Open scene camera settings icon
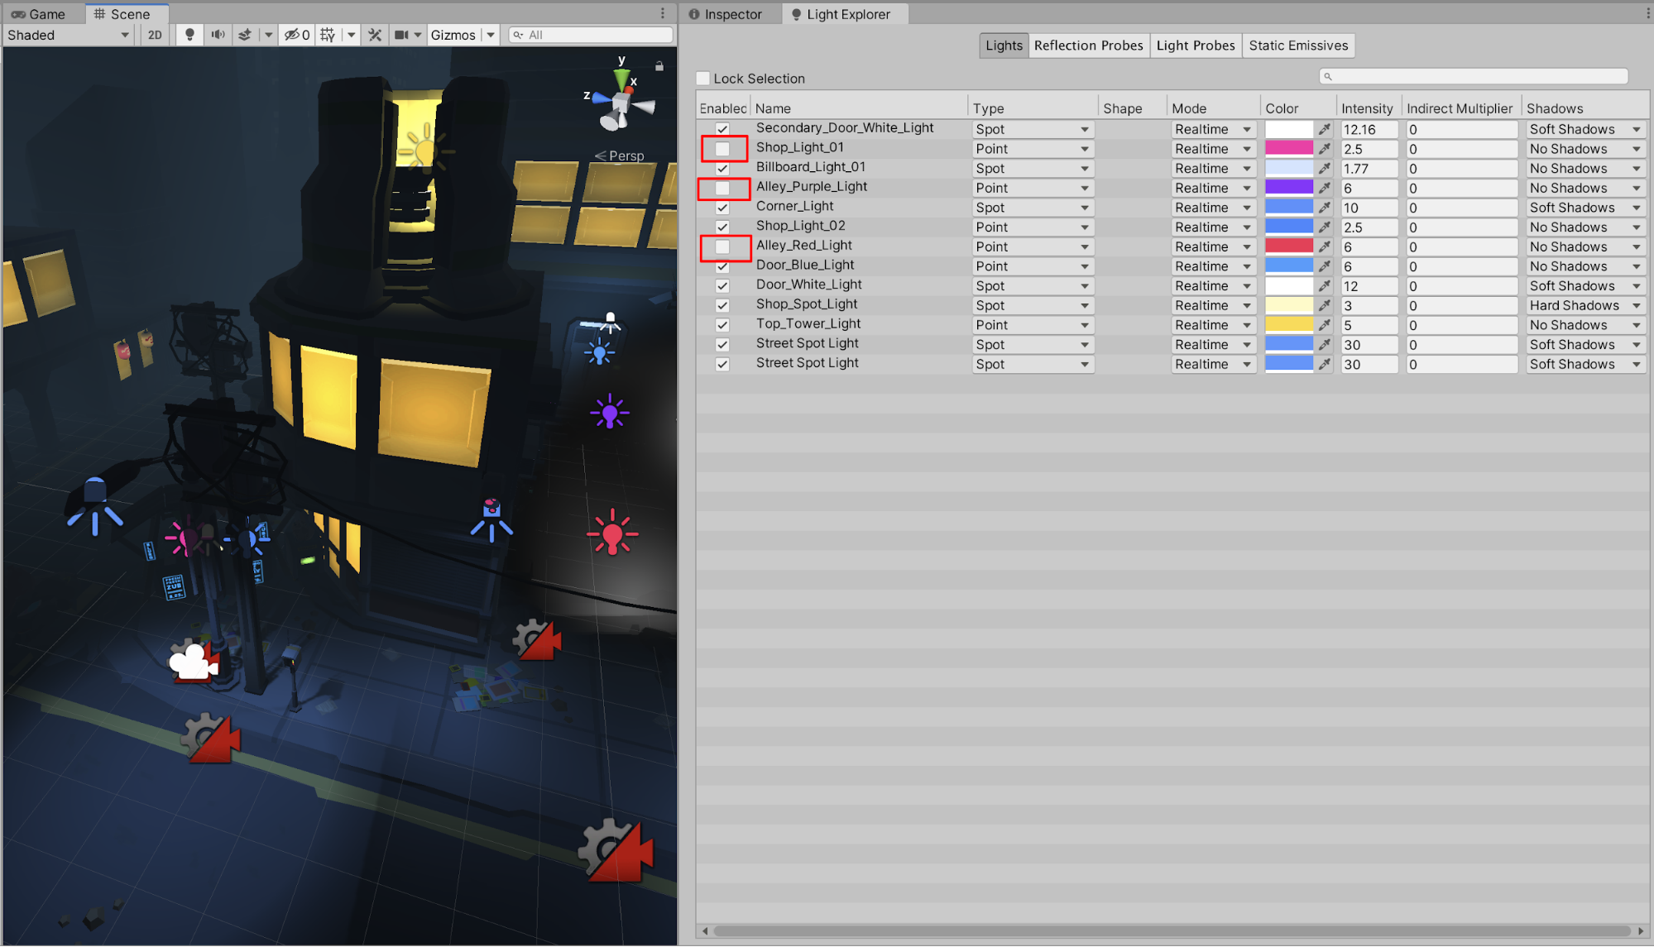Screen dimensions: 1654x947 (x=401, y=35)
